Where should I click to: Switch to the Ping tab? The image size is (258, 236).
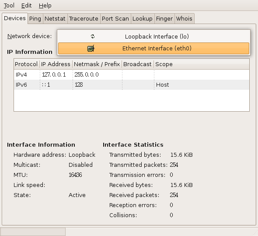[35, 19]
